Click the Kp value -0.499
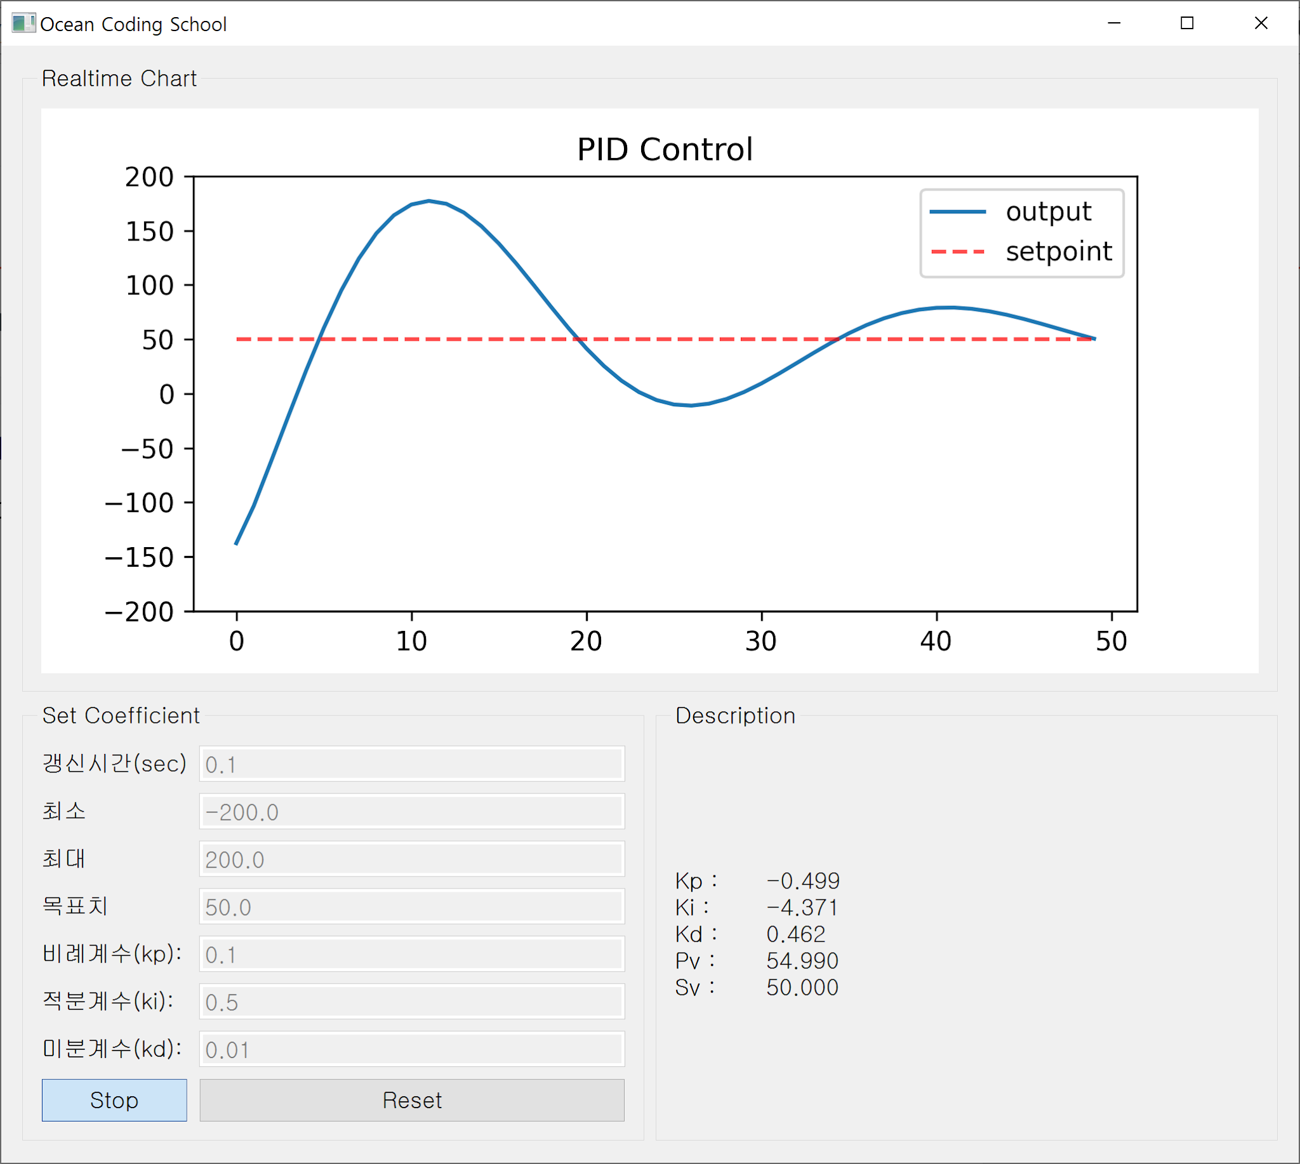This screenshot has width=1300, height=1164. pos(803,882)
